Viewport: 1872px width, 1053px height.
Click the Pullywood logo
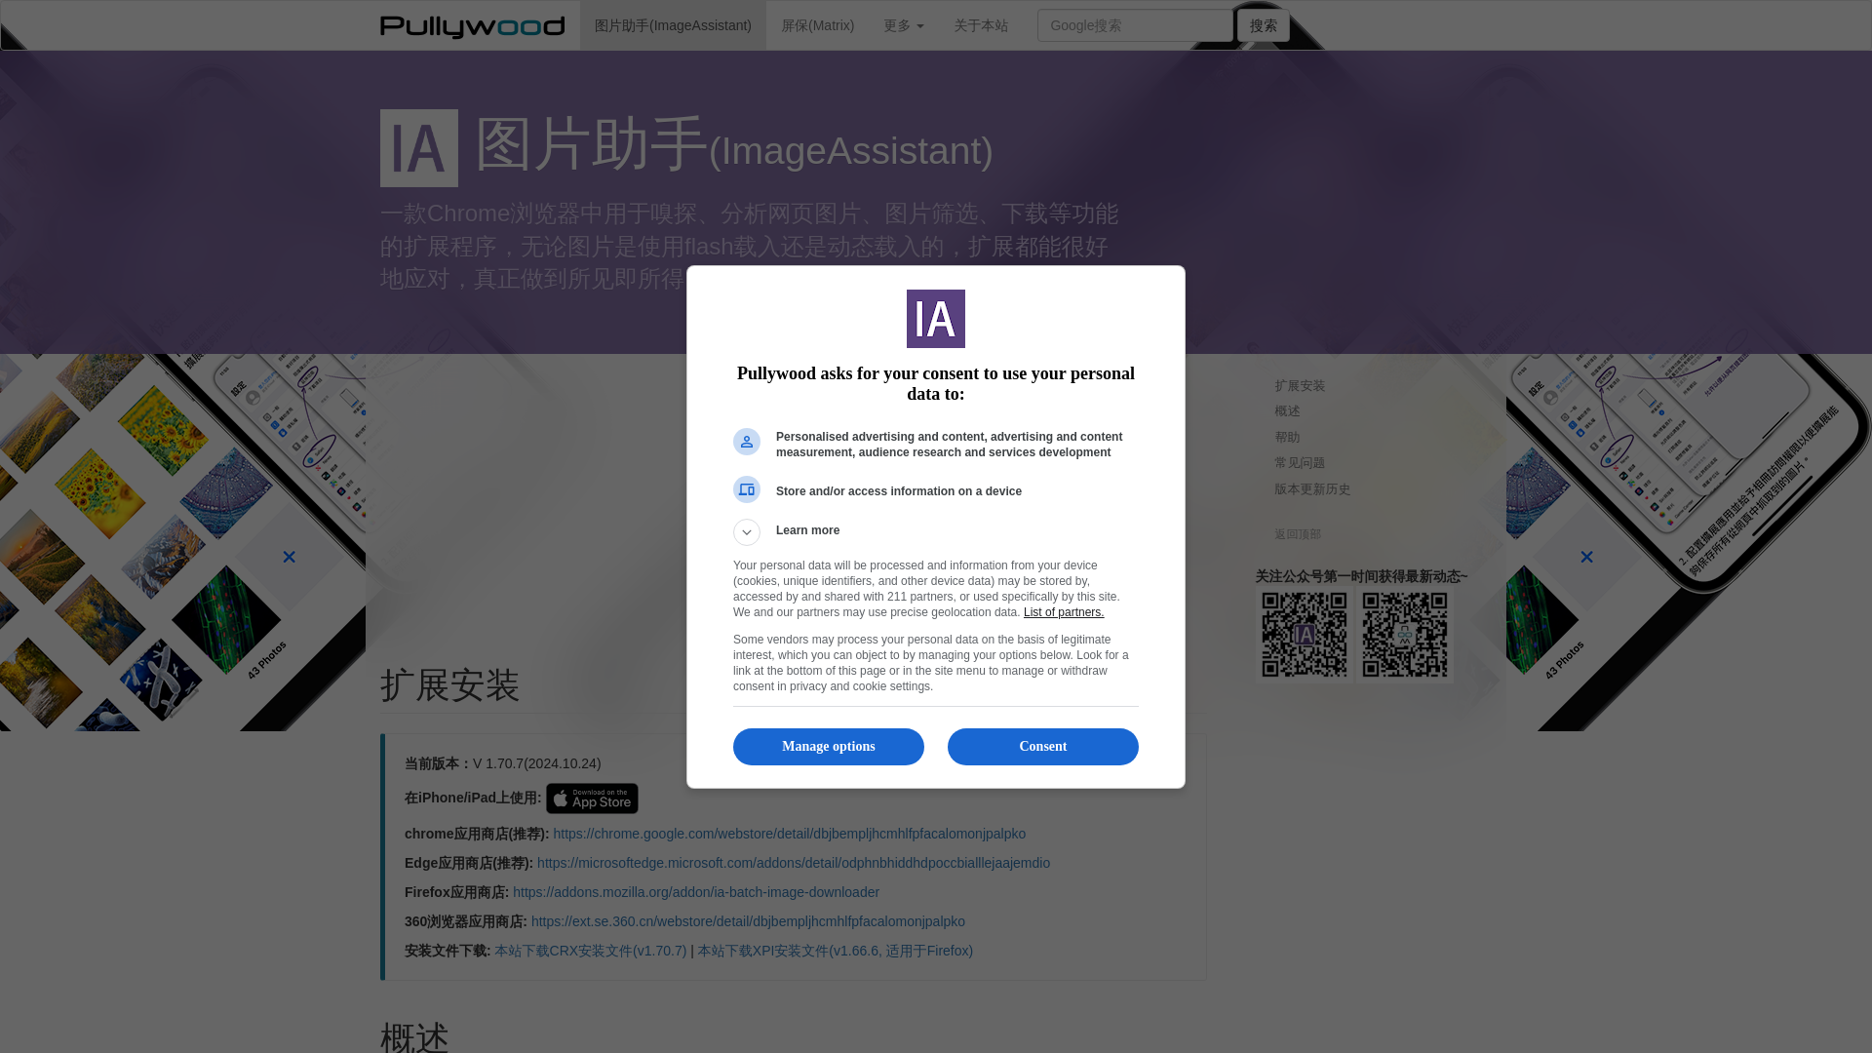[x=472, y=26]
